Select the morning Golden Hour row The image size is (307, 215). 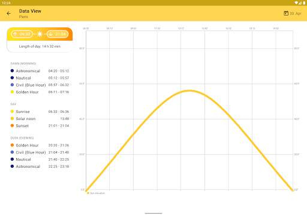click(x=40, y=92)
